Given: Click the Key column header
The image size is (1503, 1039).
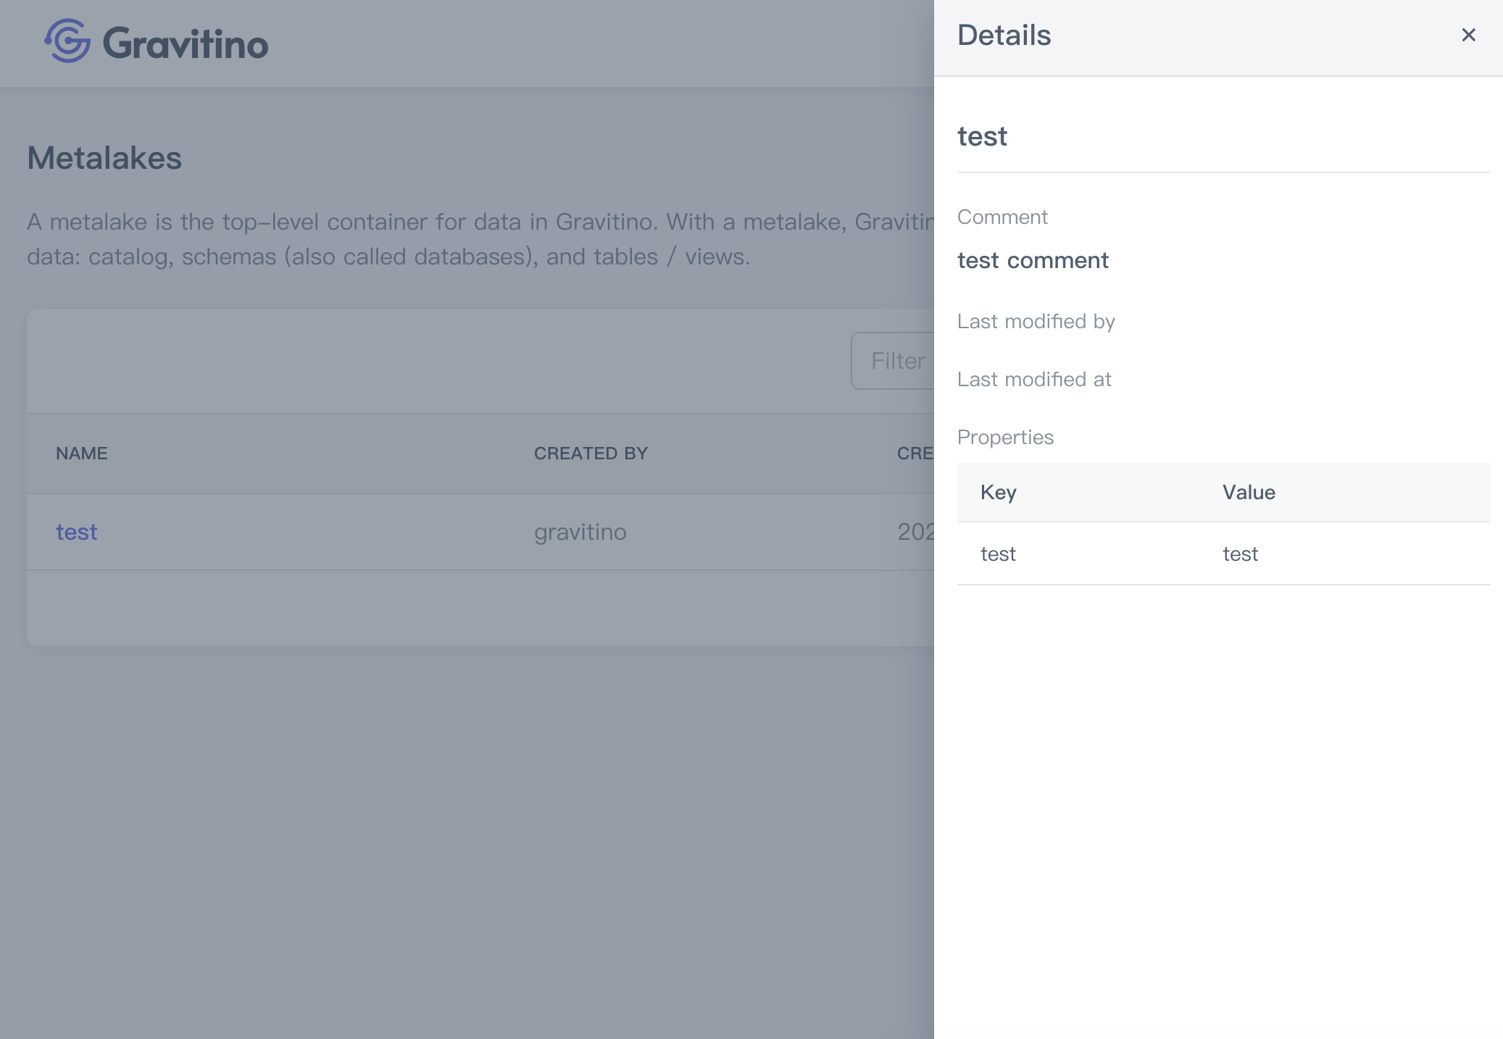Looking at the screenshot, I should (998, 493).
